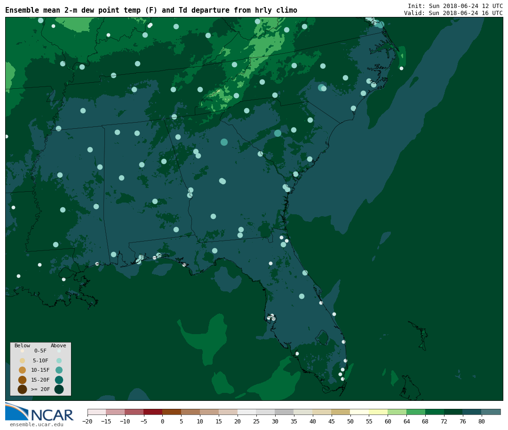This screenshot has height=430, width=508.
Task: Click the 'Below' legend column header
Action: coord(23,345)
